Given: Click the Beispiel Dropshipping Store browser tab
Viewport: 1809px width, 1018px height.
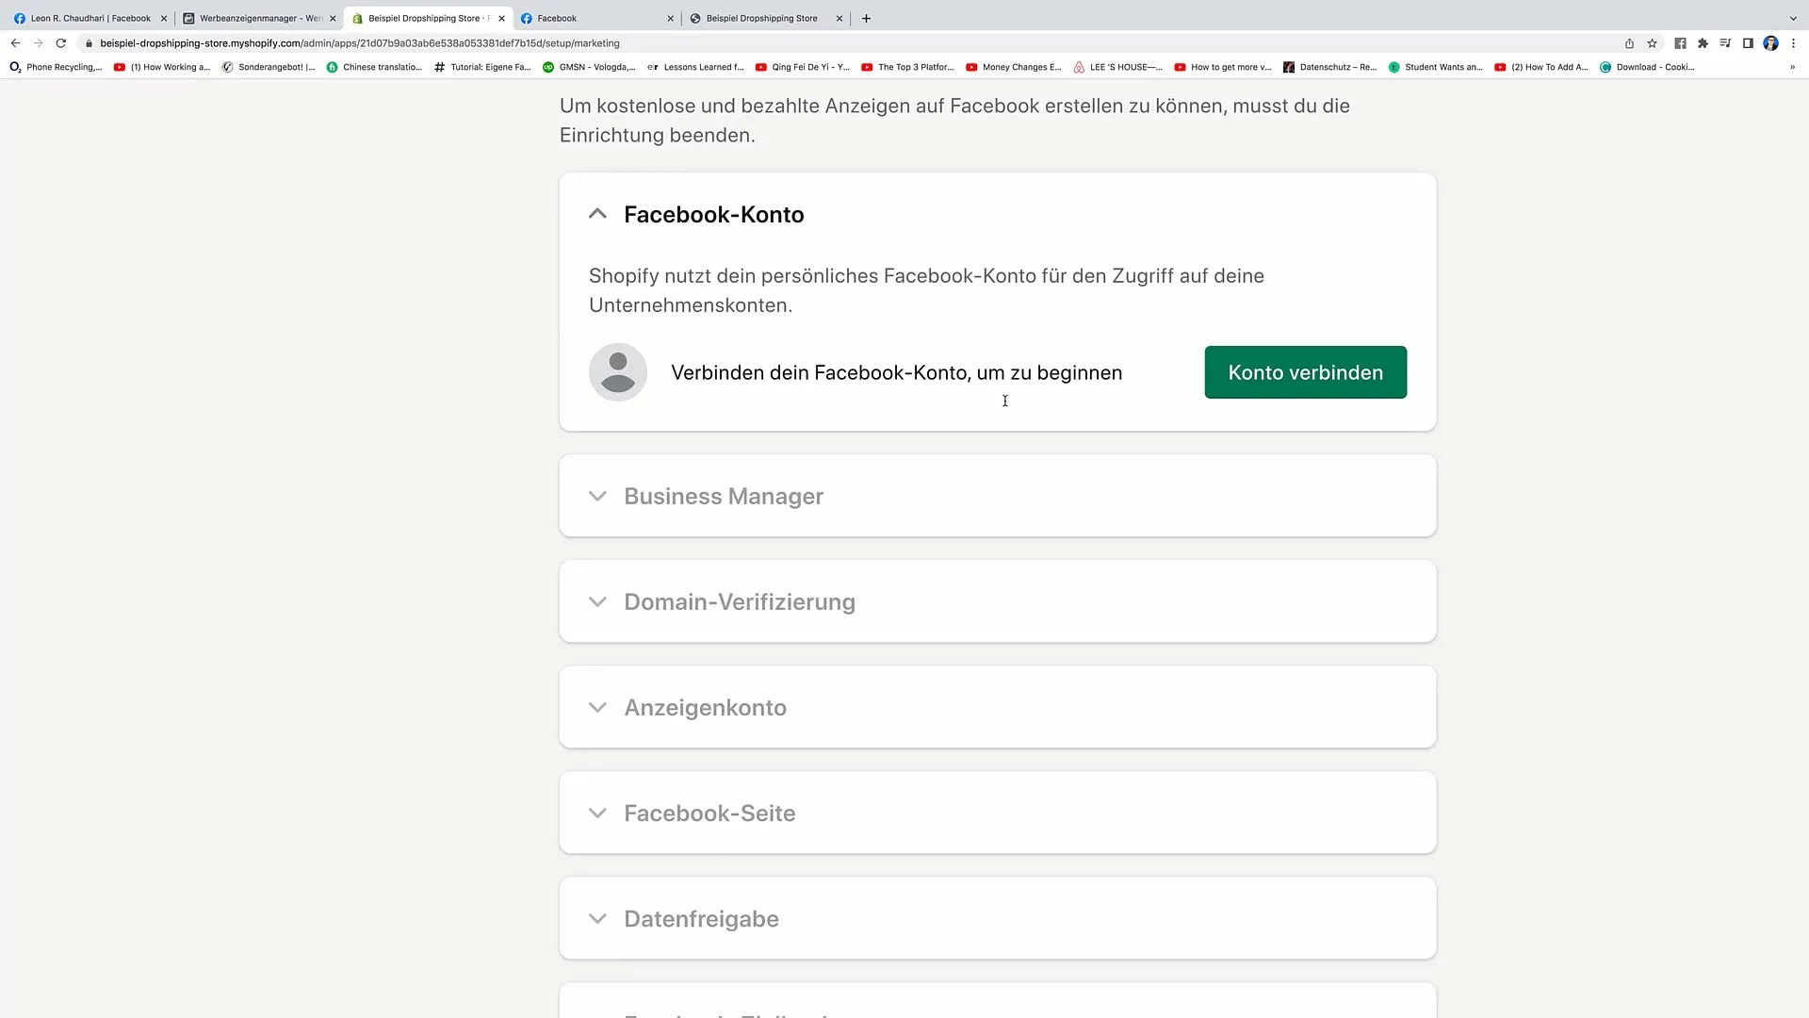Looking at the screenshot, I should pyautogui.click(x=763, y=17).
